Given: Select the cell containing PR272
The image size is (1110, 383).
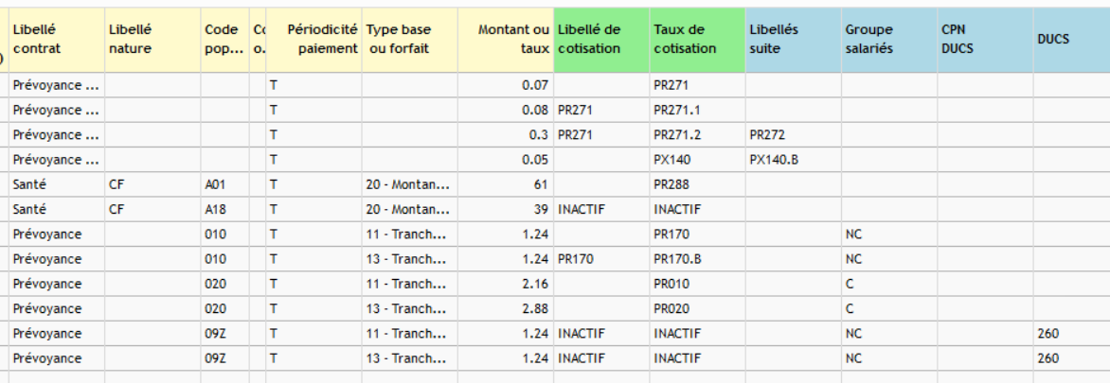Looking at the screenshot, I should point(793,135).
